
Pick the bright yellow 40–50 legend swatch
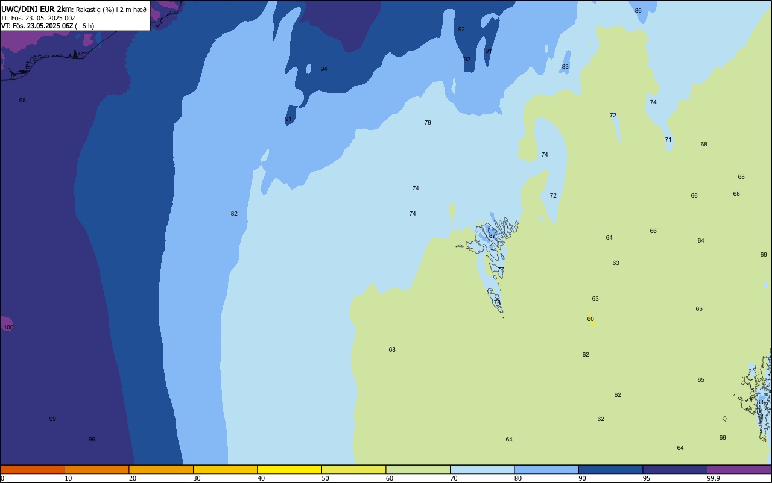pyautogui.click(x=289, y=469)
